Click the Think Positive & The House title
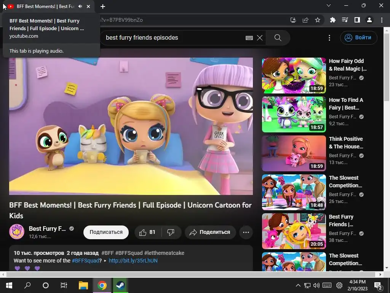390x293 pixels. click(346, 143)
